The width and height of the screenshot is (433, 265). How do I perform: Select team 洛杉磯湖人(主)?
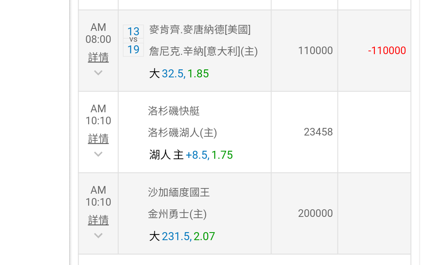(182, 133)
